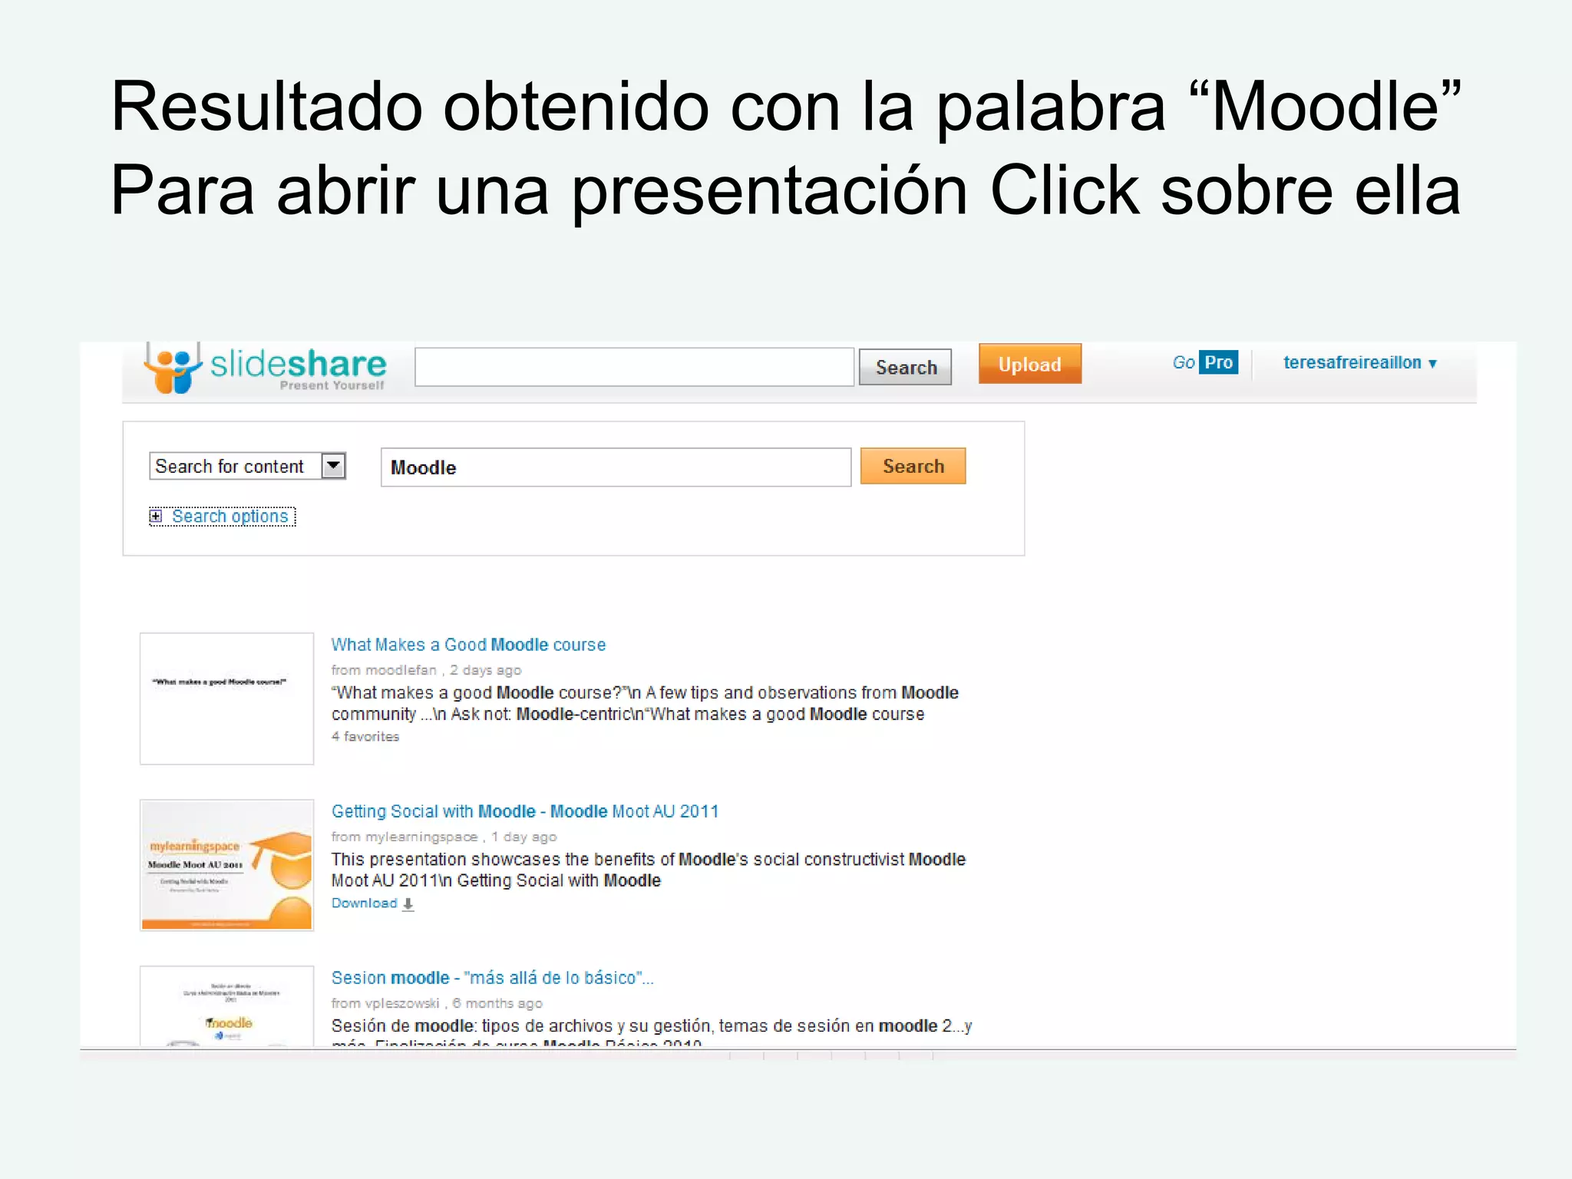The height and width of the screenshot is (1179, 1572).
Task: Click the text 'from mylearningspace , 1 day ago'
Action: click(444, 837)
